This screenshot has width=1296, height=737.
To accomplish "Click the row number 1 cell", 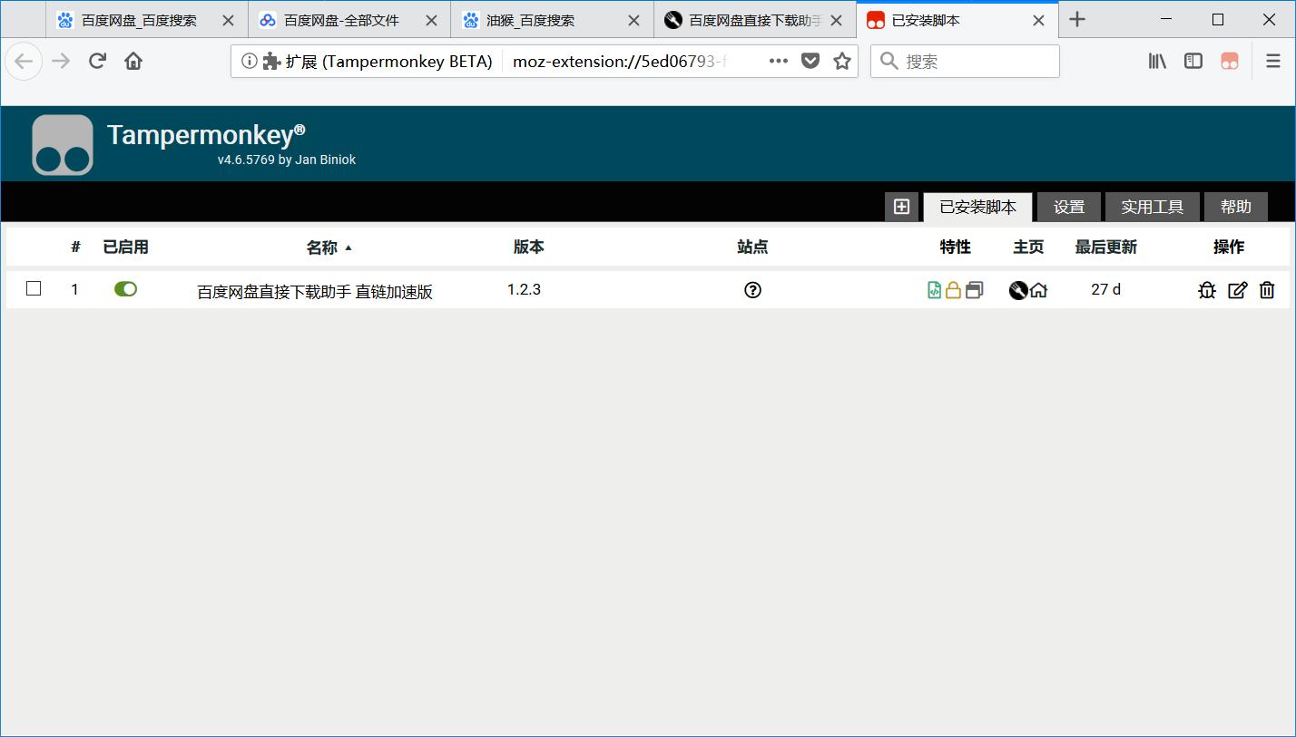I will pos(74,289).
